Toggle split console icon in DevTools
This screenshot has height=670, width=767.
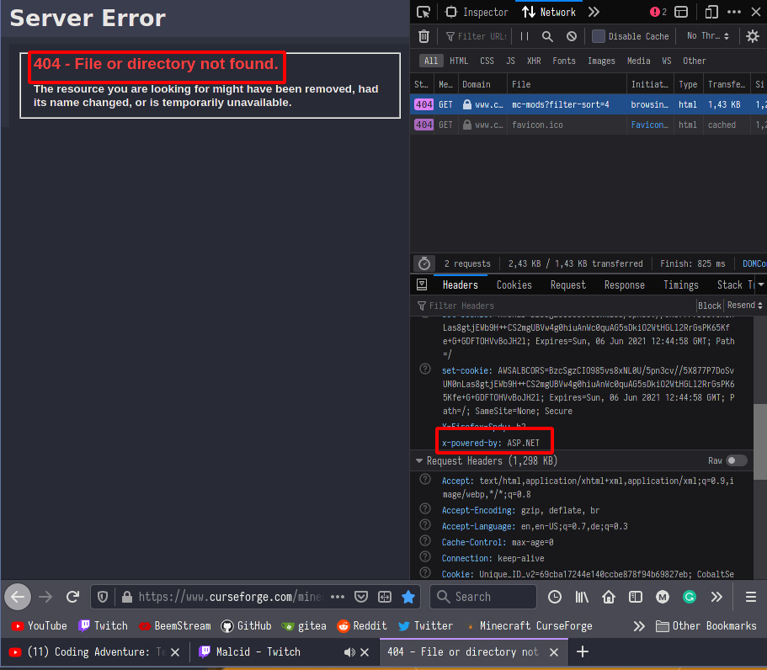click(x=681, y=13)
